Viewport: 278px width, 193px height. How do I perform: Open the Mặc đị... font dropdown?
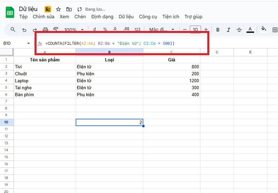(x=162, y=29)
